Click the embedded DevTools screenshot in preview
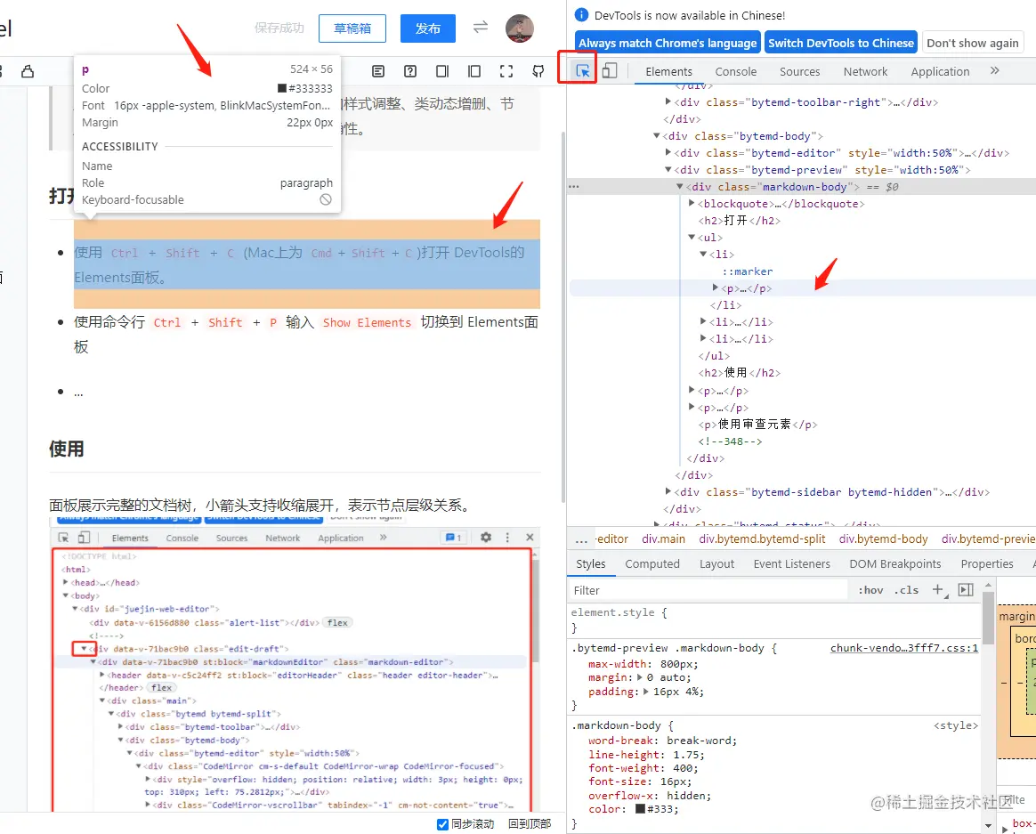This screenshot has height=834, width=1036. 295,664
